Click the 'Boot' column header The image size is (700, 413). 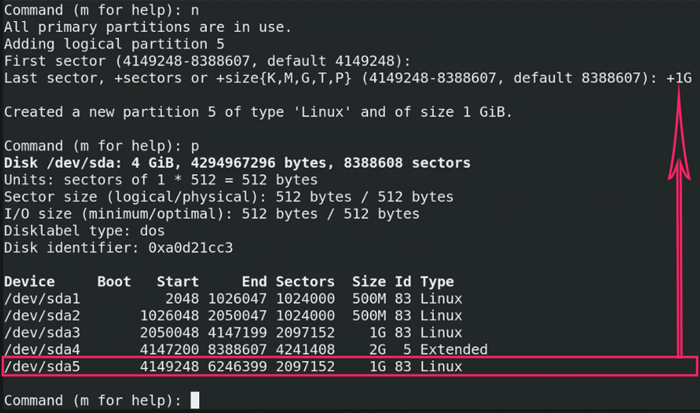pos(114,282)
